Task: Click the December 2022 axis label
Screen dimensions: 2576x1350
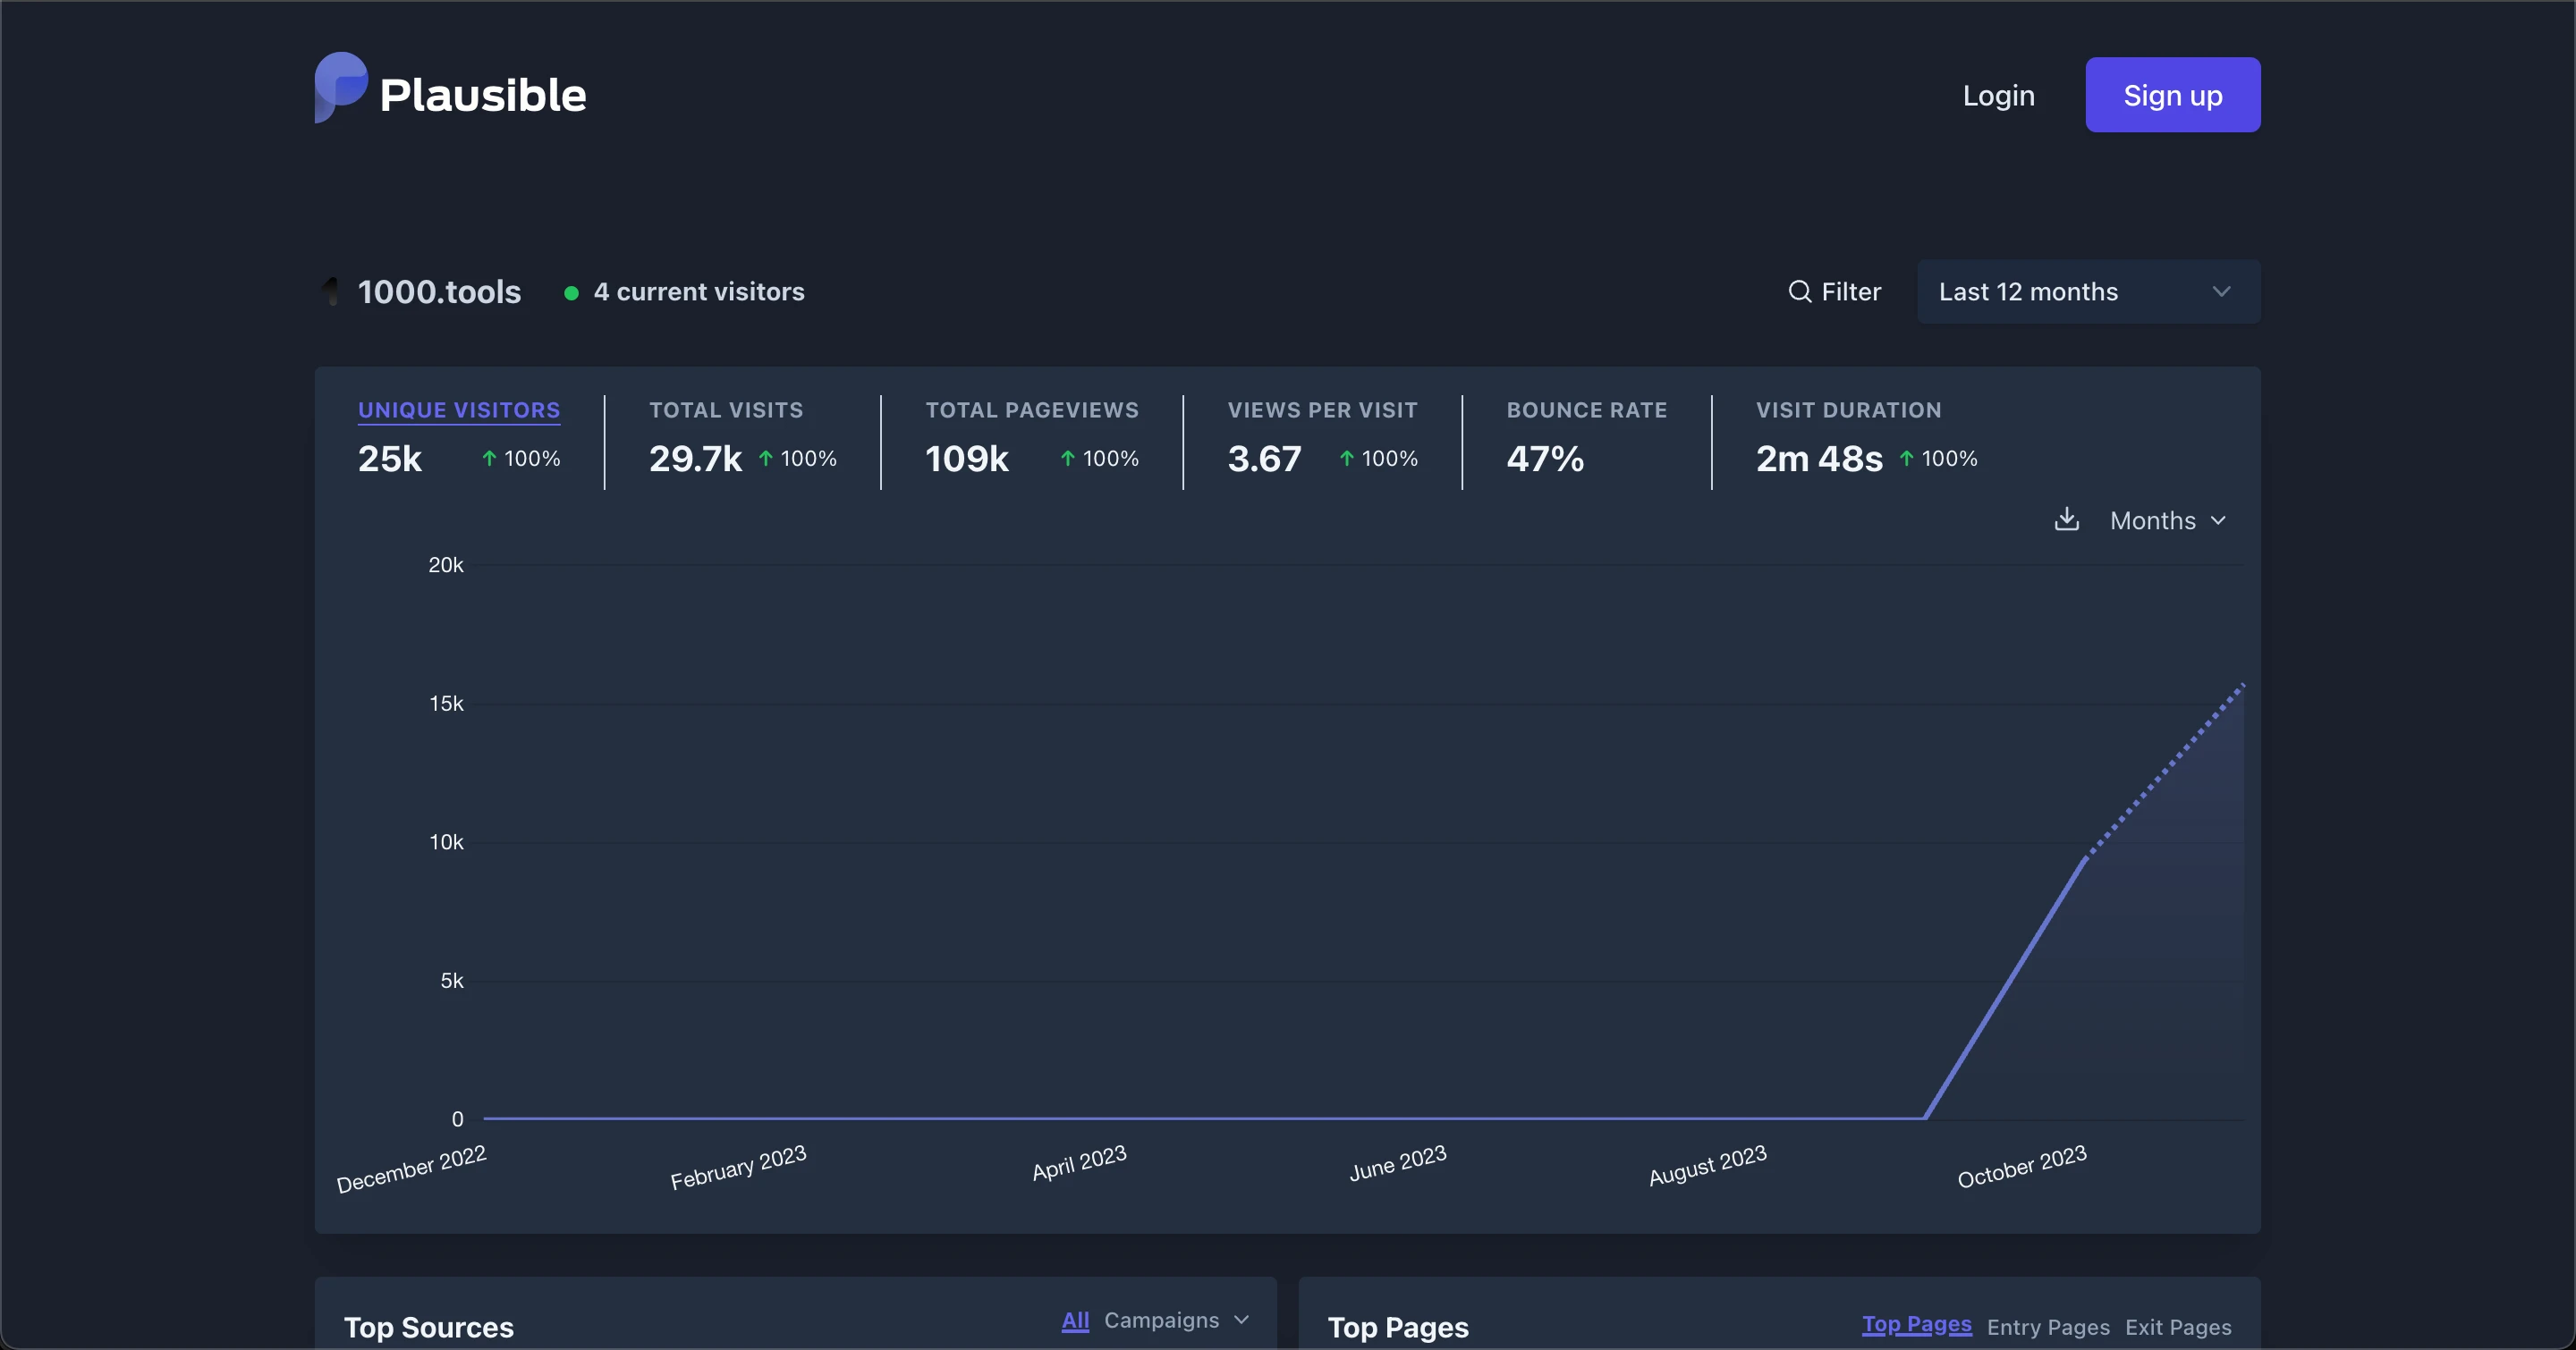Action: click(411, 1169)
